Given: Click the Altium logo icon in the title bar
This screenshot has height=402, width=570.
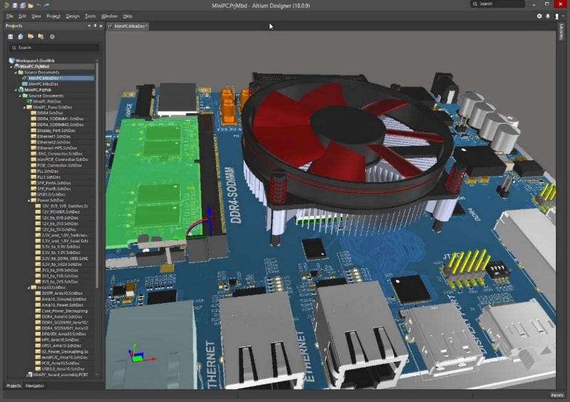Looking at the screenshot, I should 7,6.
